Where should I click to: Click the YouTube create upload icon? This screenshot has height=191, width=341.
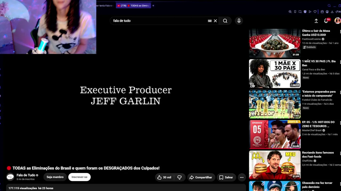point(316,21)
